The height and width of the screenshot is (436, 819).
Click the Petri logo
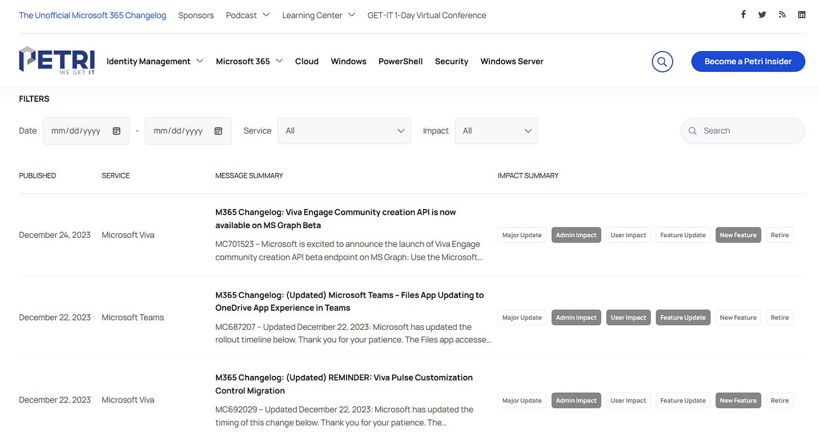57,61
